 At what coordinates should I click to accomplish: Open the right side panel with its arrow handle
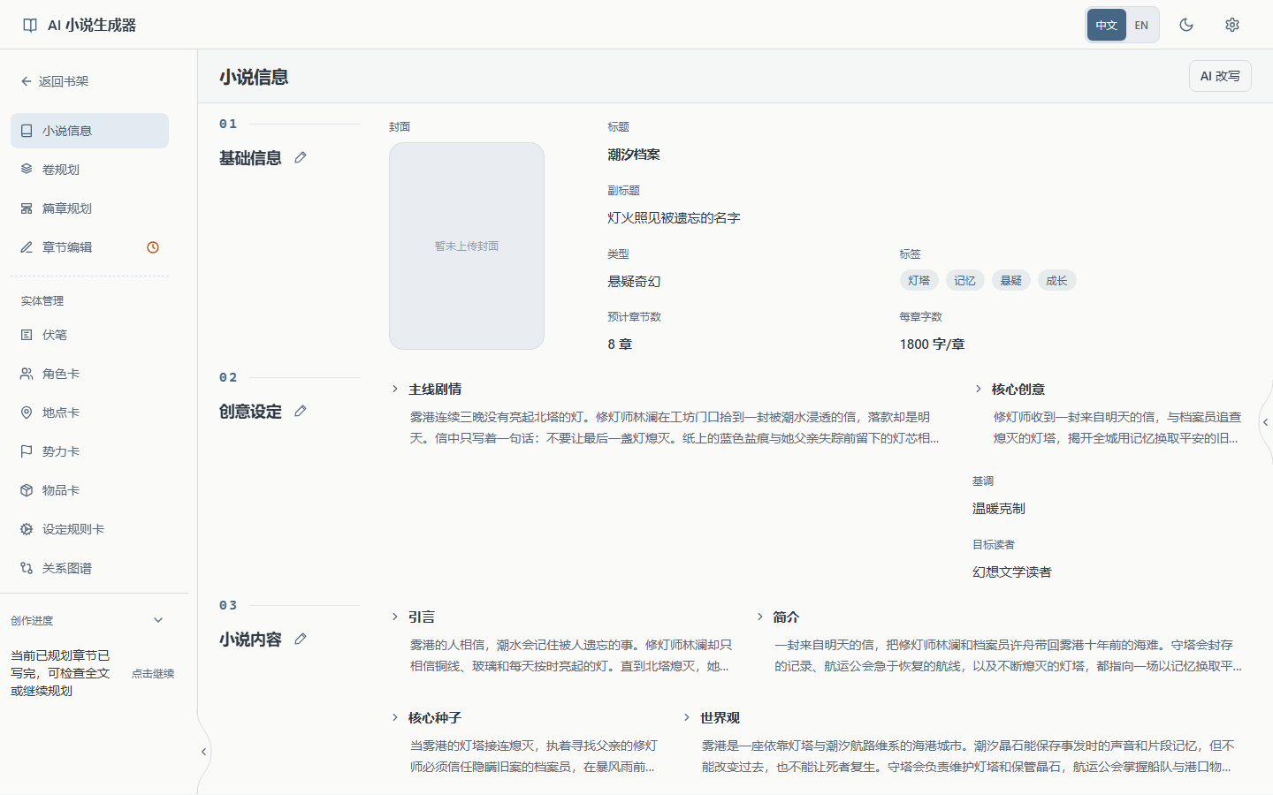click(x=1266, y=422)
